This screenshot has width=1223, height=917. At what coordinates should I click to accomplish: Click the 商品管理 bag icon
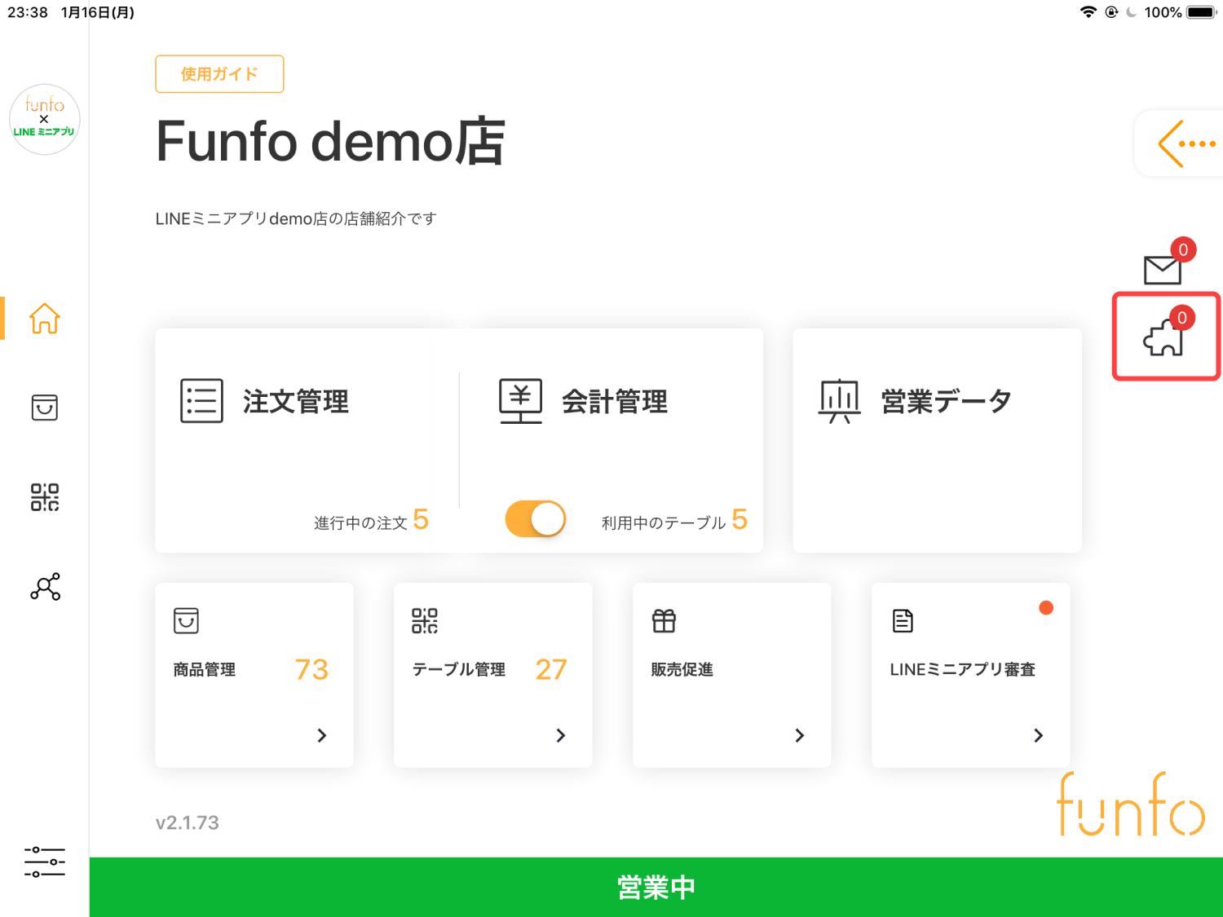pos(186,621)
